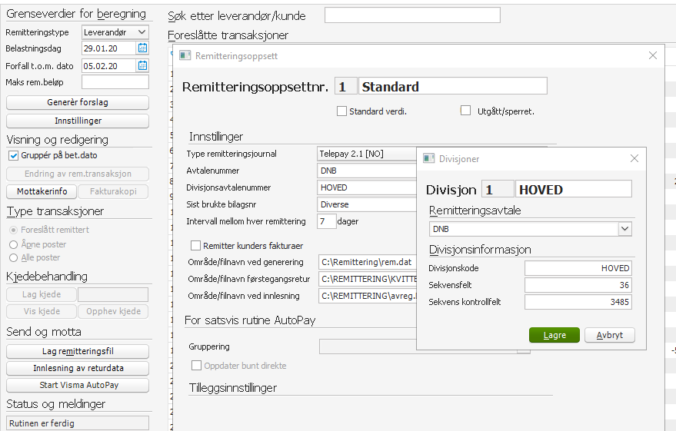The height and width of the screenshot is (431, 676).
Task: Click Område/filnavn ved innlesning field
Action: pyautogui.click(x=368, y=296)
